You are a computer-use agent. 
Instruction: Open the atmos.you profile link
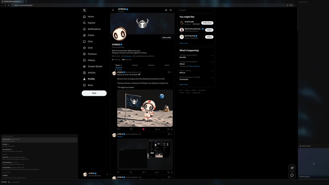click(x=128, y=56)
